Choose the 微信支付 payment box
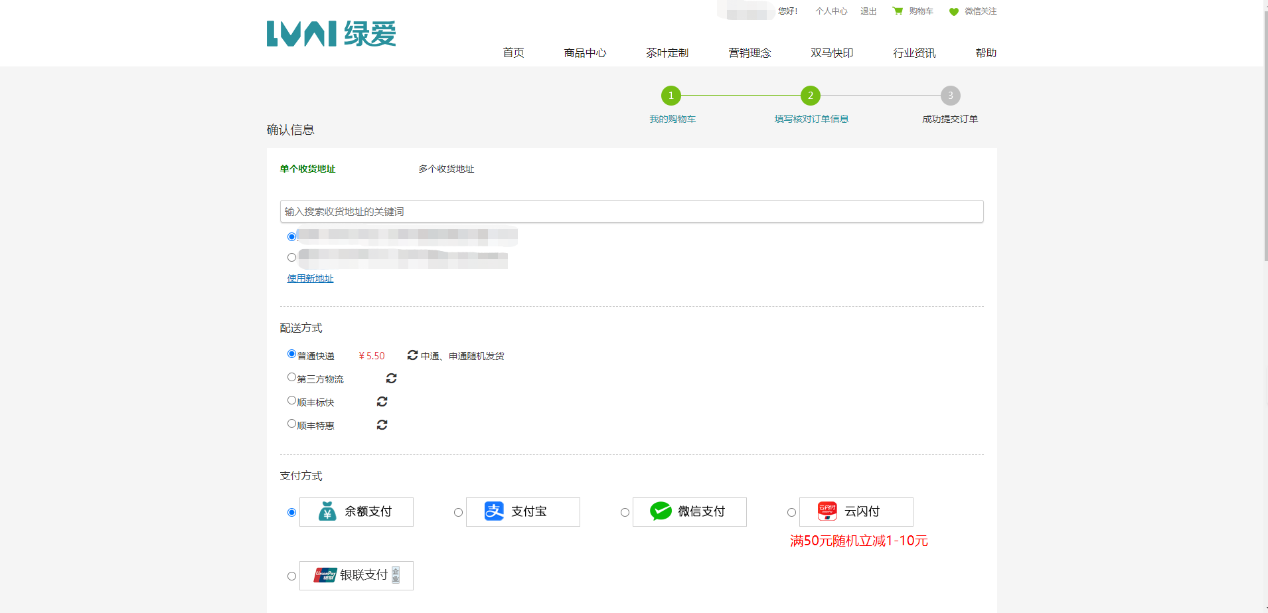This screenshot has width=1268, height=613. 689,512
